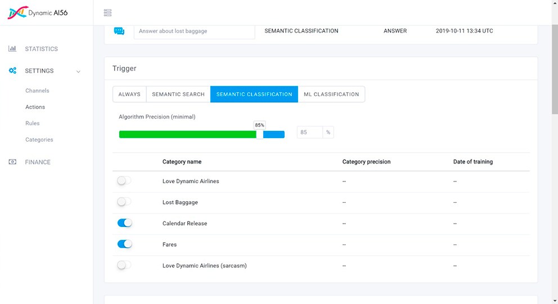
Task: Enable the Love Dynamic Airlines category toggle
Action: (124, 181)
